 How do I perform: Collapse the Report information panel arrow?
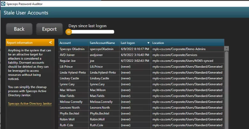[x=51, y=42]
